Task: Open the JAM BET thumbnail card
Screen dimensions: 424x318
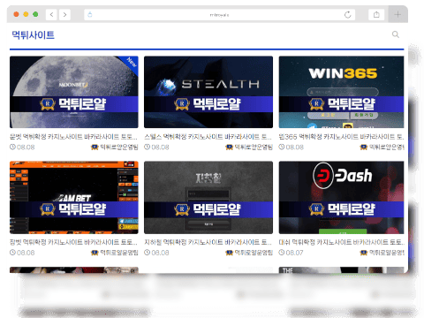Action: [x=74, y=197]
